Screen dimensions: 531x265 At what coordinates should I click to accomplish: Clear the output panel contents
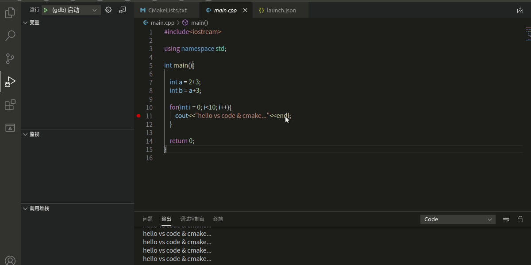coord(505,219)
